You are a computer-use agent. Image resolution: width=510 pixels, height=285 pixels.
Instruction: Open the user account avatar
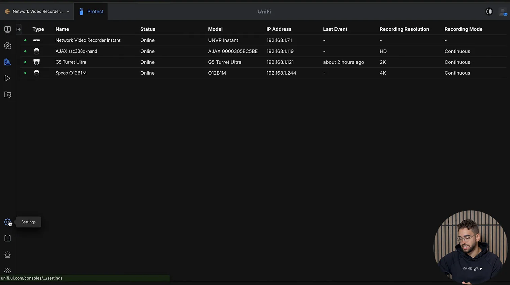(x=503, y=12)
